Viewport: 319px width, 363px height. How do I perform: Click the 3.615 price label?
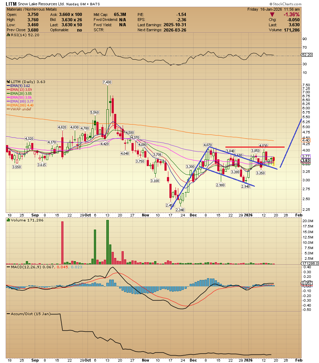click(41, 165)
